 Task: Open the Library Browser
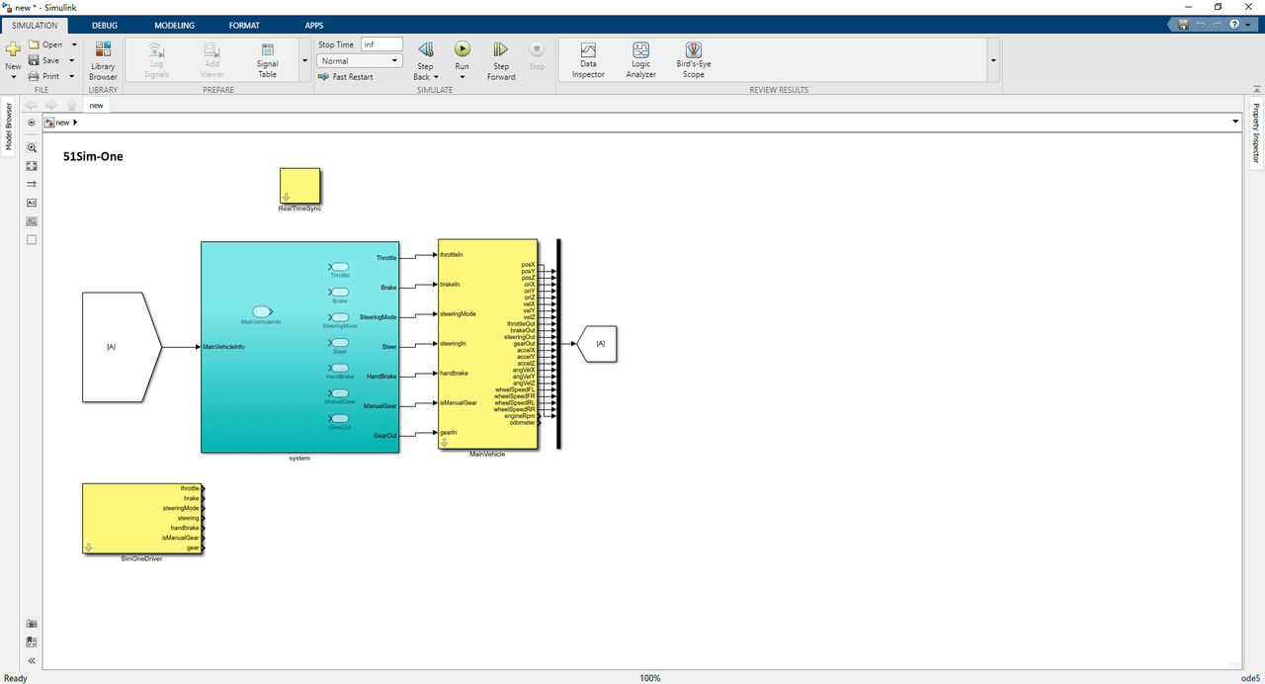103,60
